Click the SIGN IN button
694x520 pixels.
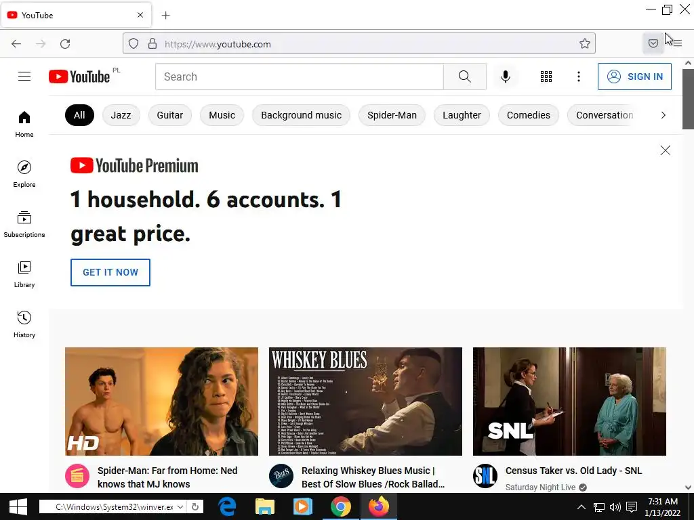[634, 77]
